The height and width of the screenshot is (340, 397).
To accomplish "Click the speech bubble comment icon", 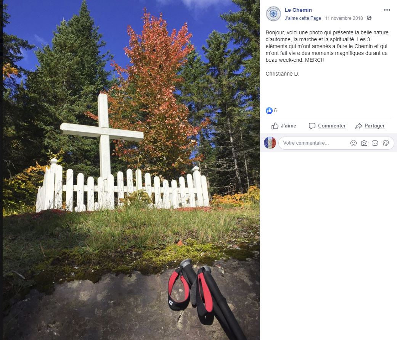I will click(x=312, y=126).
